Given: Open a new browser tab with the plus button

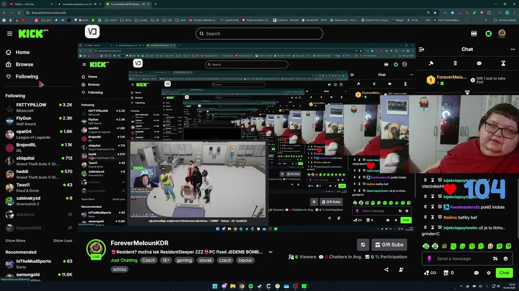Looking at the screenshot, I should coord(156,4).
